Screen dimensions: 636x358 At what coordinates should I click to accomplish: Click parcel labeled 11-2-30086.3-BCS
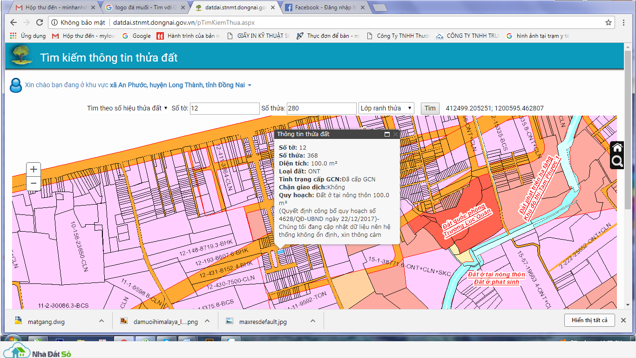coord(64,306)
